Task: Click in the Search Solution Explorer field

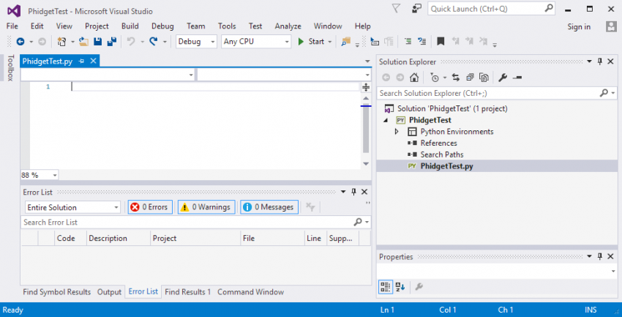Action: coord(496,93)
